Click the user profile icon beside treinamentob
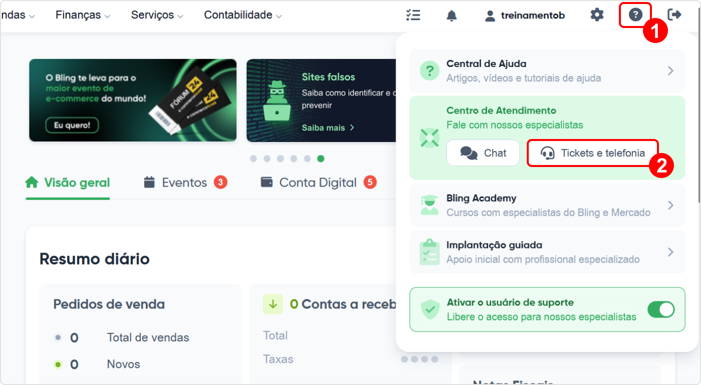 (490, 15)
